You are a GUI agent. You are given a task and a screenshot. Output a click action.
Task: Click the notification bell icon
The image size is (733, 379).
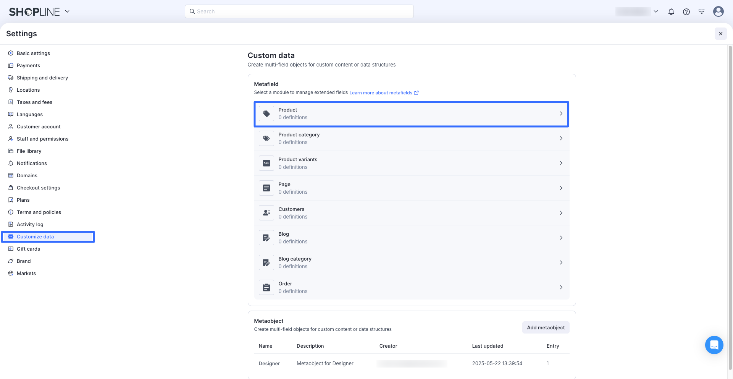pyautogui.click(x=671, y=12)
